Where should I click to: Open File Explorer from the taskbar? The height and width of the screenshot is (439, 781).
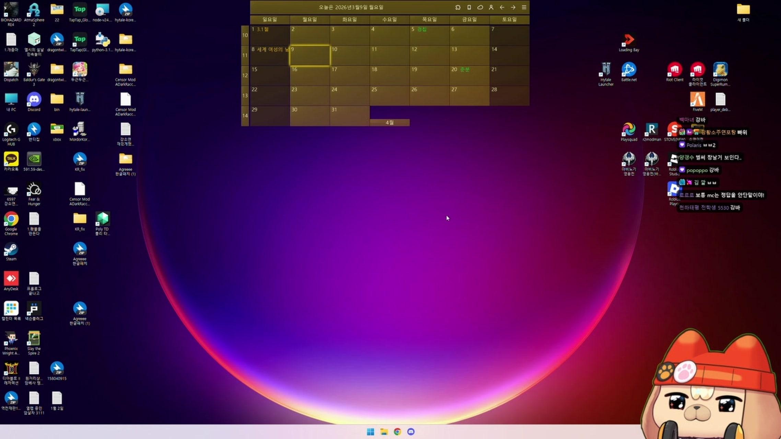(x=384, y=432)
